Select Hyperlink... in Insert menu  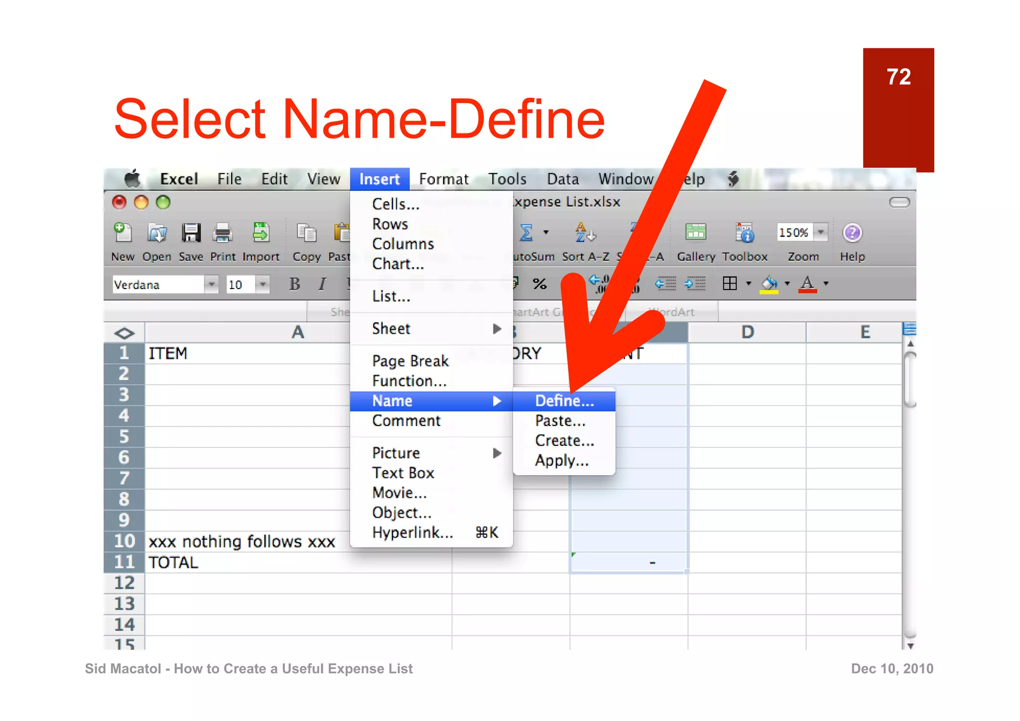pos(431,533)
